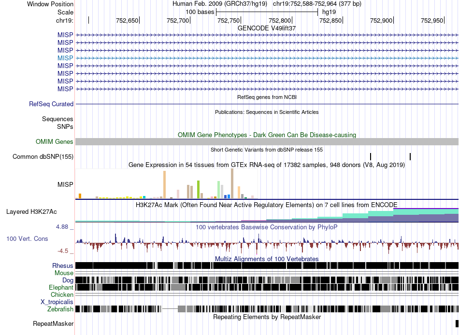Select the right Common dbSNP variant mark
The width and height of the screenshot is (459, 335).
pos(410,156)
